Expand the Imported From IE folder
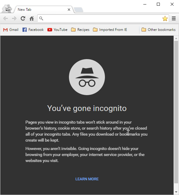Screen dimensions: 179x195 tap(110, 30)
